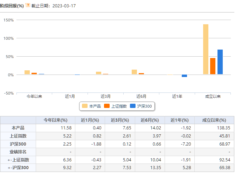Click the yellow bar for 近6月
Screen dimensions: 235x173
pos(134,72)
